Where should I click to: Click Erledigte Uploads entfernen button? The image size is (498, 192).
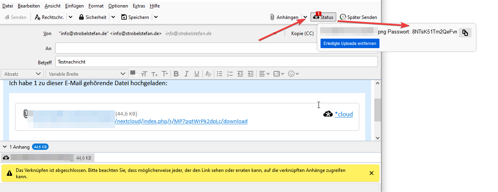(x=350, y=43)
